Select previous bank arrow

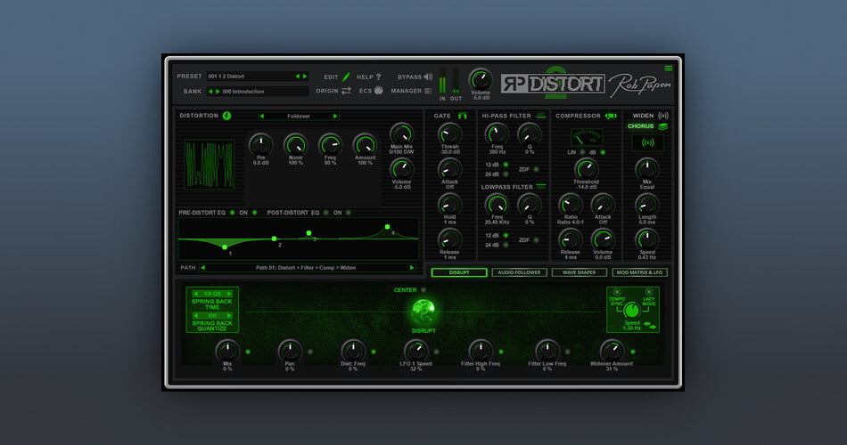point(210,91)
